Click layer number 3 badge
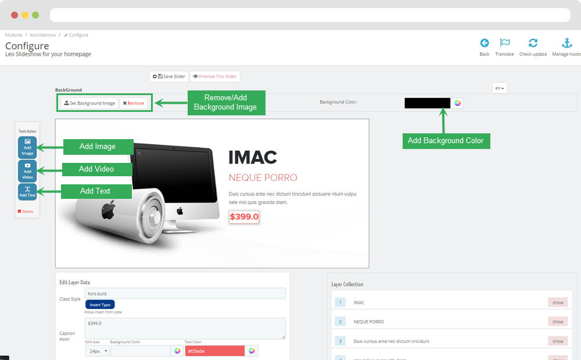The height and width of the screenshot is (360, 581). 340,341
